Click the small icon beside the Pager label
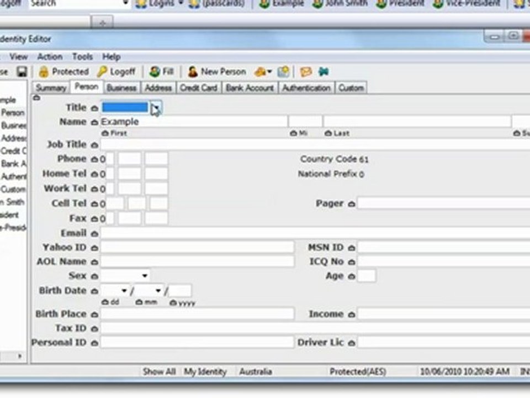This screenshot has width=530, height=398. 352,204
